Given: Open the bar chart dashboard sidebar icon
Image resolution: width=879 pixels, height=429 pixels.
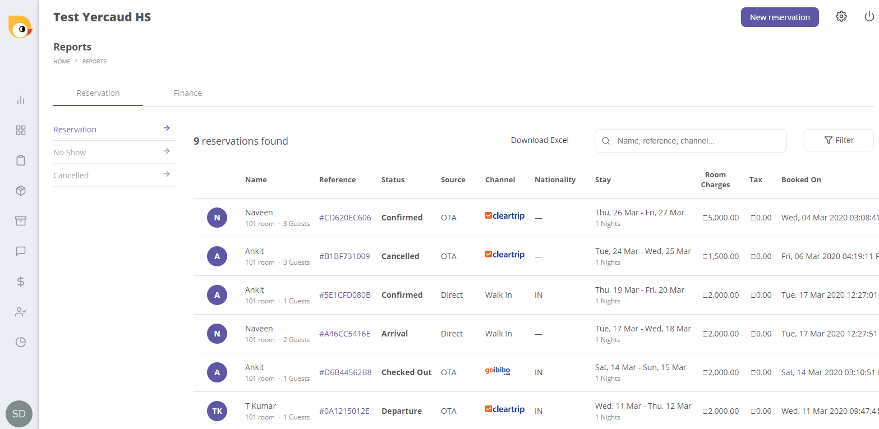Looking at the screenshot, I should [21, 100].
